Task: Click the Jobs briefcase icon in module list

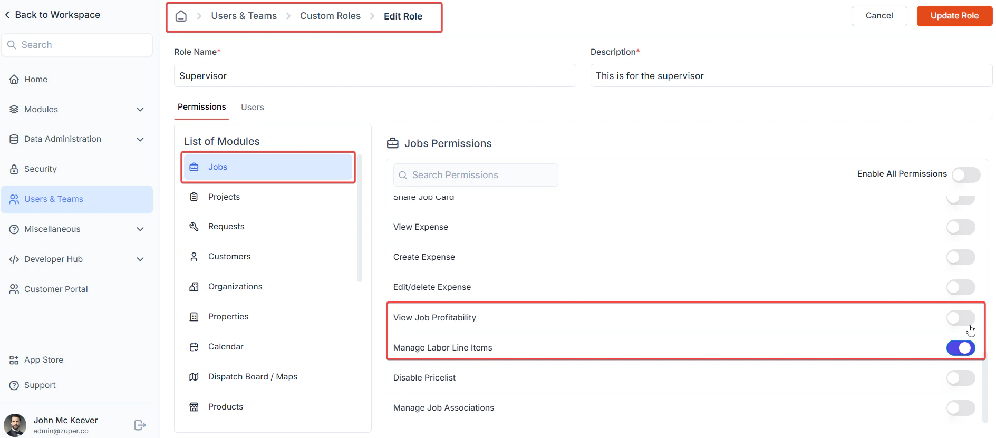Action: pos(194,167)
